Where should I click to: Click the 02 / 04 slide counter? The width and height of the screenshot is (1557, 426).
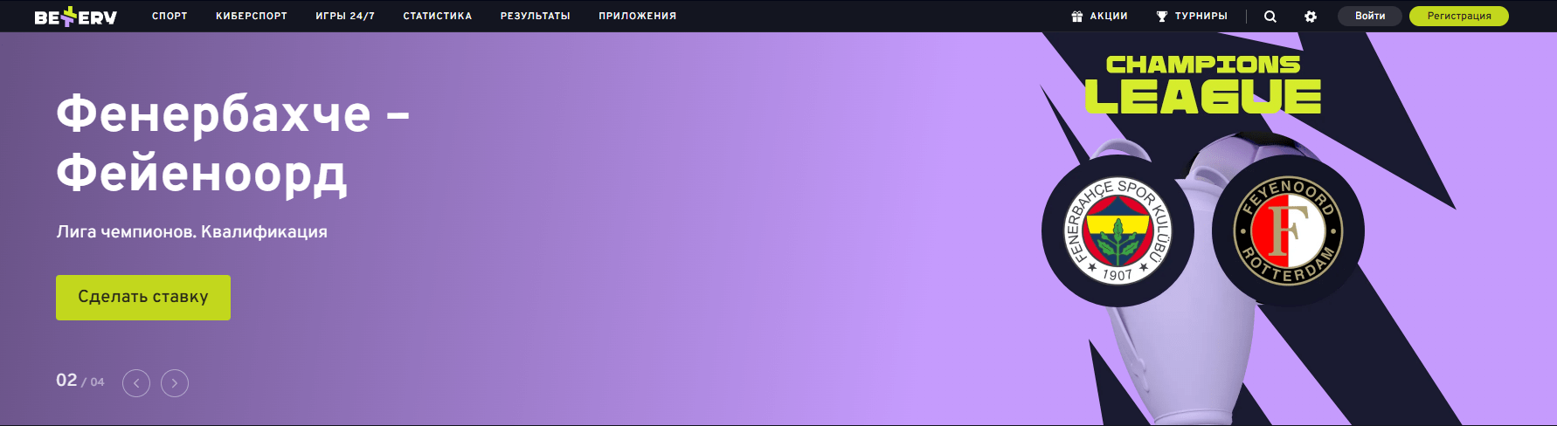pos(80,381)
